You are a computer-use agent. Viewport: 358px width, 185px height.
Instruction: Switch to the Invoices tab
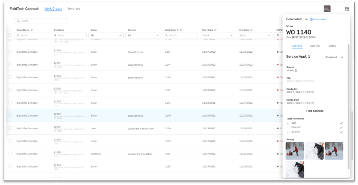click(74, 9)
